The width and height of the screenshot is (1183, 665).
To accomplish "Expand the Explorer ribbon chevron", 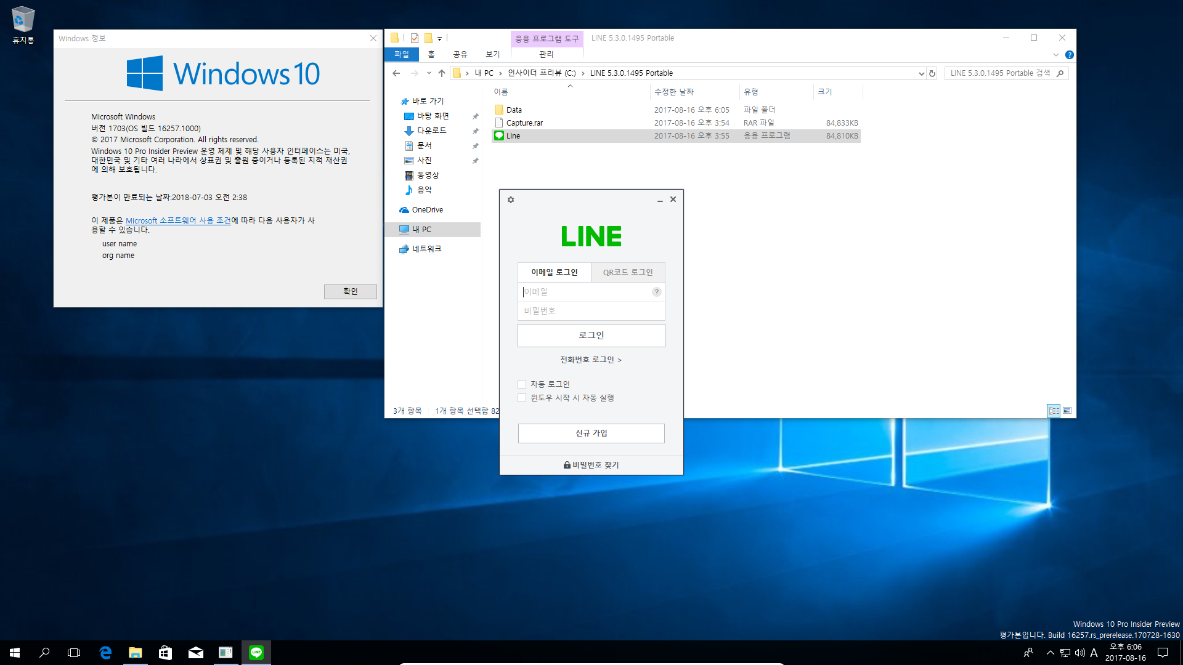I will tap(1056, 55).
